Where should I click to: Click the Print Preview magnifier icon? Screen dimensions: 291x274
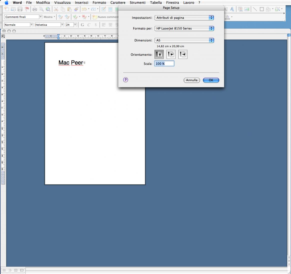coord(41,9)
